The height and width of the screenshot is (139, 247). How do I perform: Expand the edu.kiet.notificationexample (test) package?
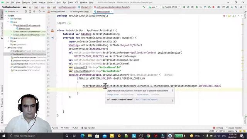(x=11, y=35)
